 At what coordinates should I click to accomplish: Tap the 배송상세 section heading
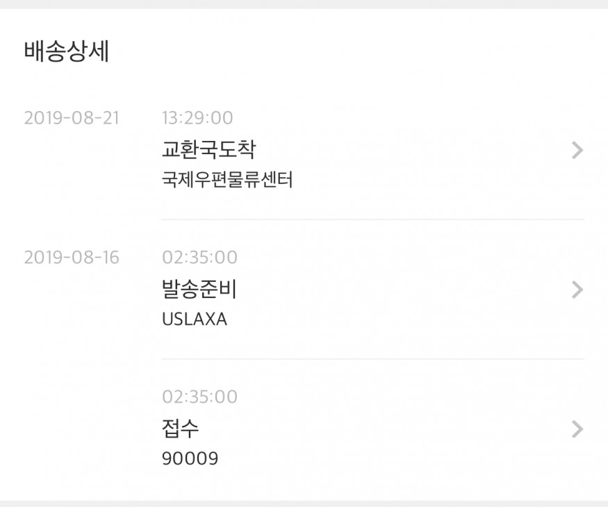(67, 53)
